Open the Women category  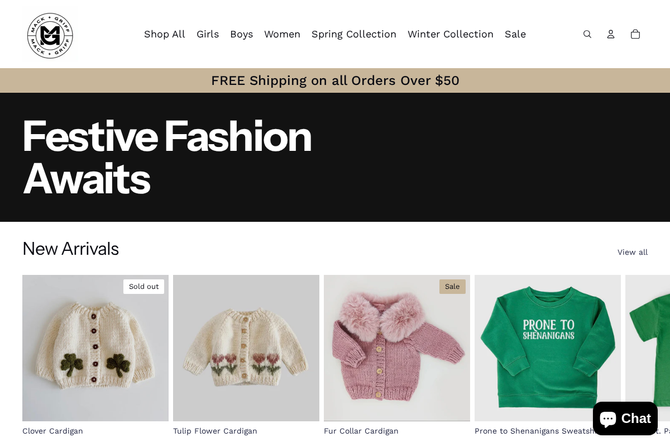point(283,34)
